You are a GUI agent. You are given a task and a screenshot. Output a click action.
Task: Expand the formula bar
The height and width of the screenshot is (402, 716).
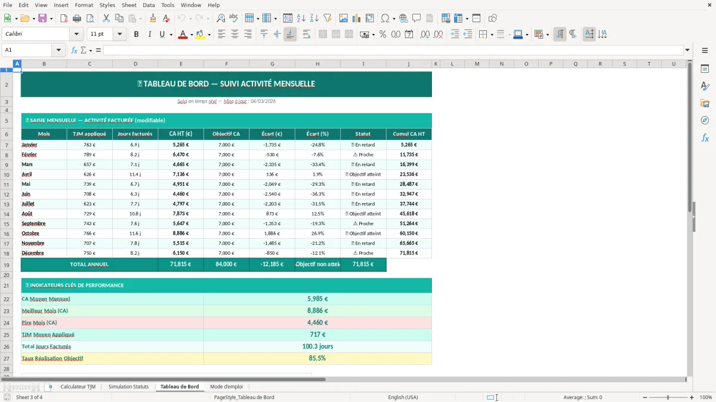687,50
